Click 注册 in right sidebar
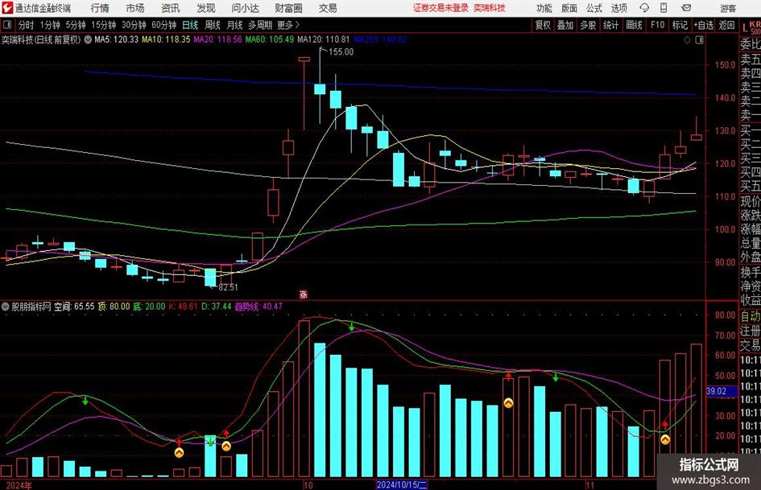 click(x=751, y=331)
